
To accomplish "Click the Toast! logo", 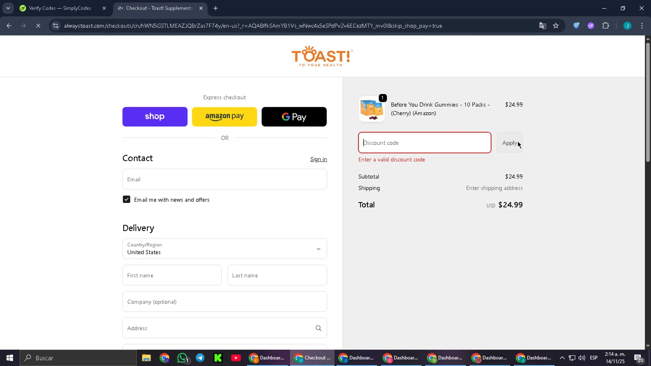I will [x=322, y=56].
